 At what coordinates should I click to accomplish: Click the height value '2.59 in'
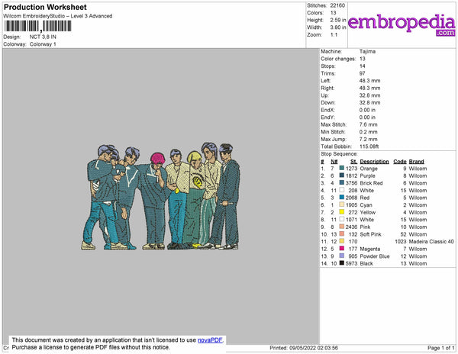[x=338, y=20]
